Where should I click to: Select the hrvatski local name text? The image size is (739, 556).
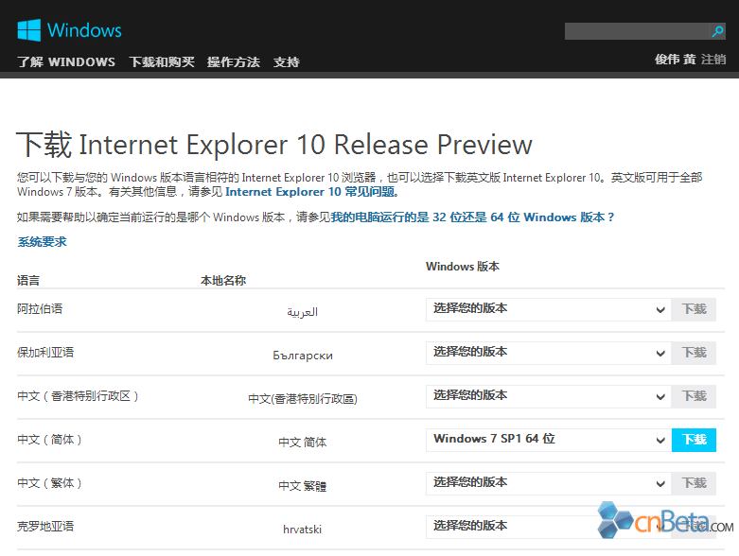[302, 530]
